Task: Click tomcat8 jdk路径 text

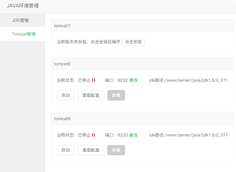Action: click(x=188, y=80)
